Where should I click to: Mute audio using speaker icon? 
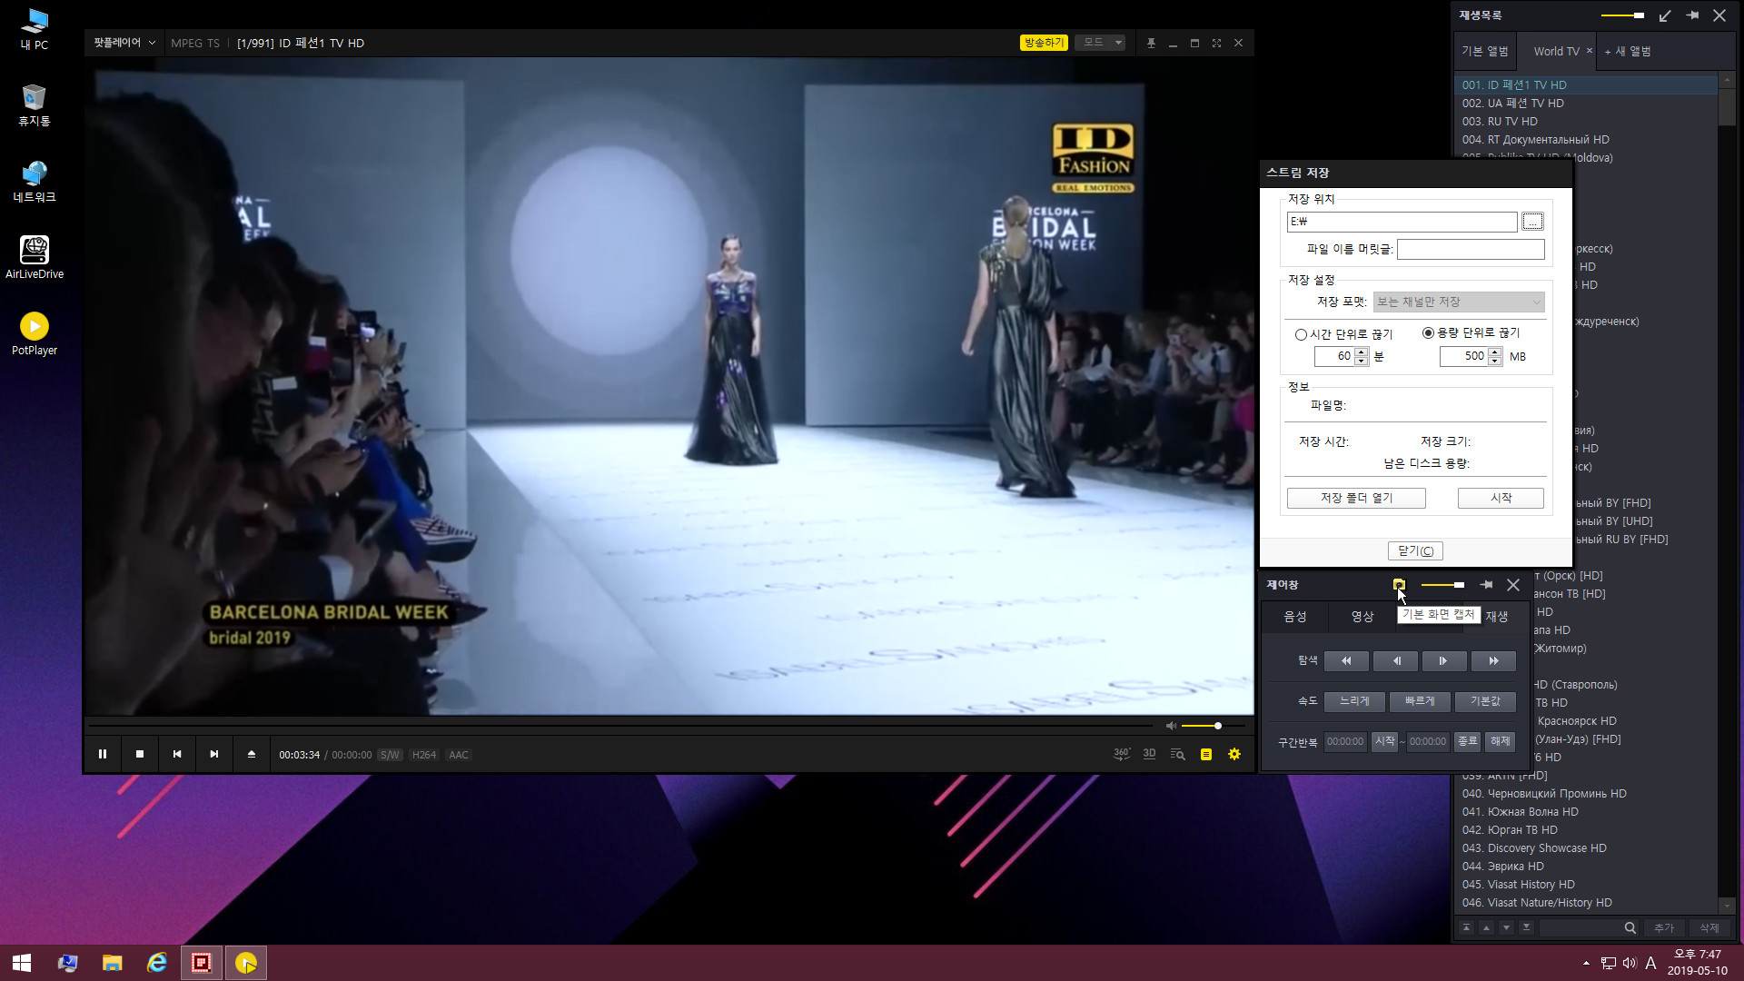coord(1171,726)
